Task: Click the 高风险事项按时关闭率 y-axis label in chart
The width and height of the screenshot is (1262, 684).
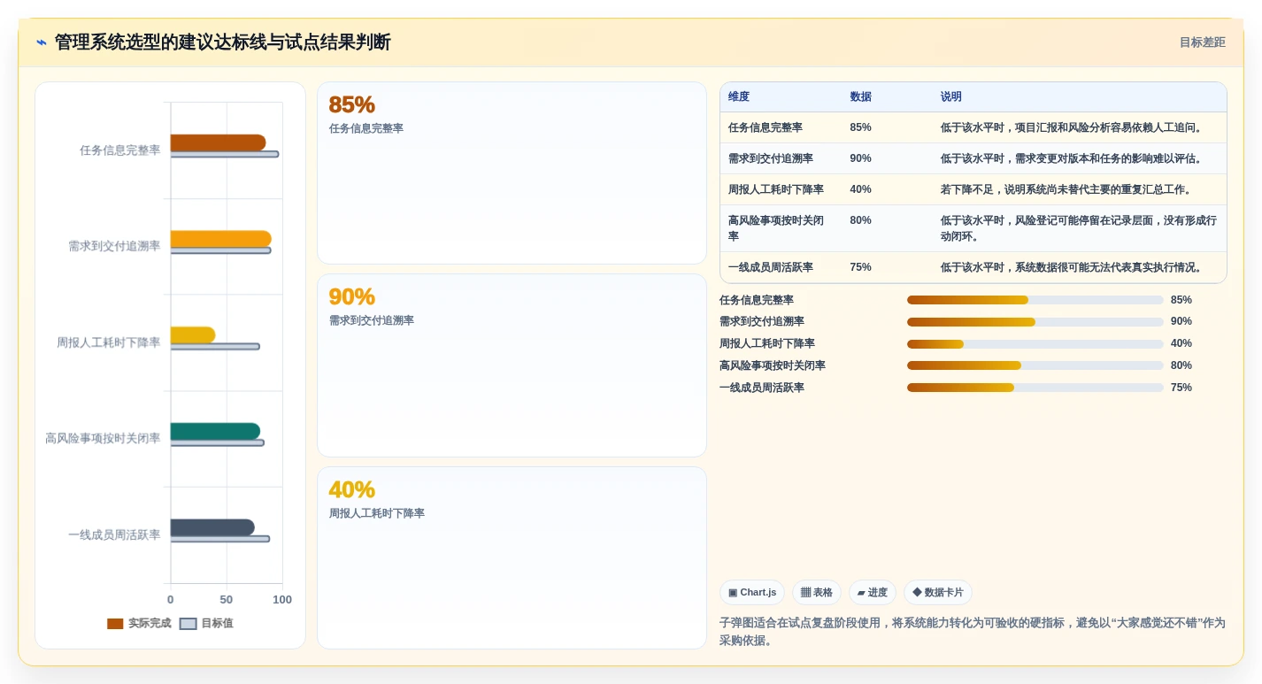Action: [x=104, y=438]
